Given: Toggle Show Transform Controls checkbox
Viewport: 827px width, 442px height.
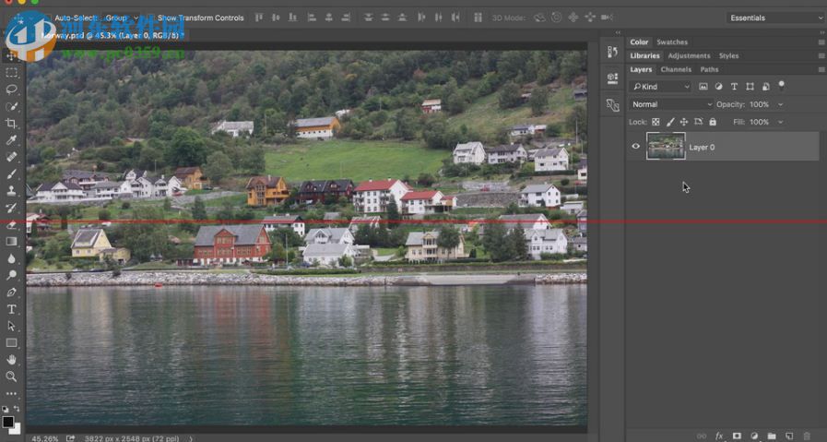Looking at the screenshot, I should tap(150, 18).
